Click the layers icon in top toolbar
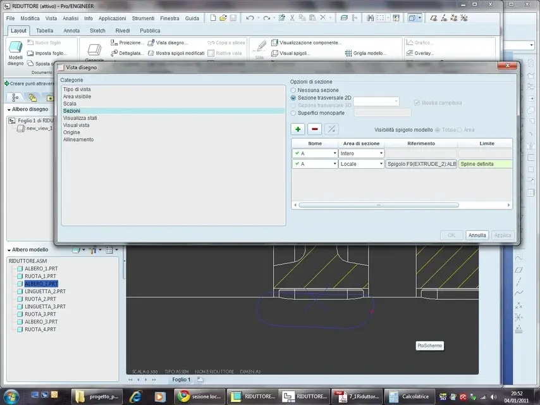Screen dimensions: 540x405 tap(344, 18)
